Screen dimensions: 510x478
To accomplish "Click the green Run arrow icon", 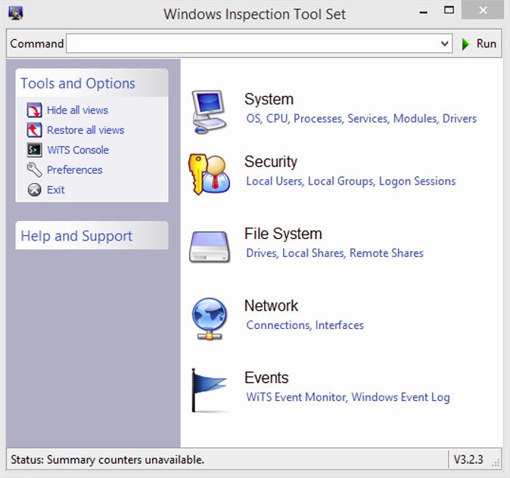I will (x=465, y=44).
